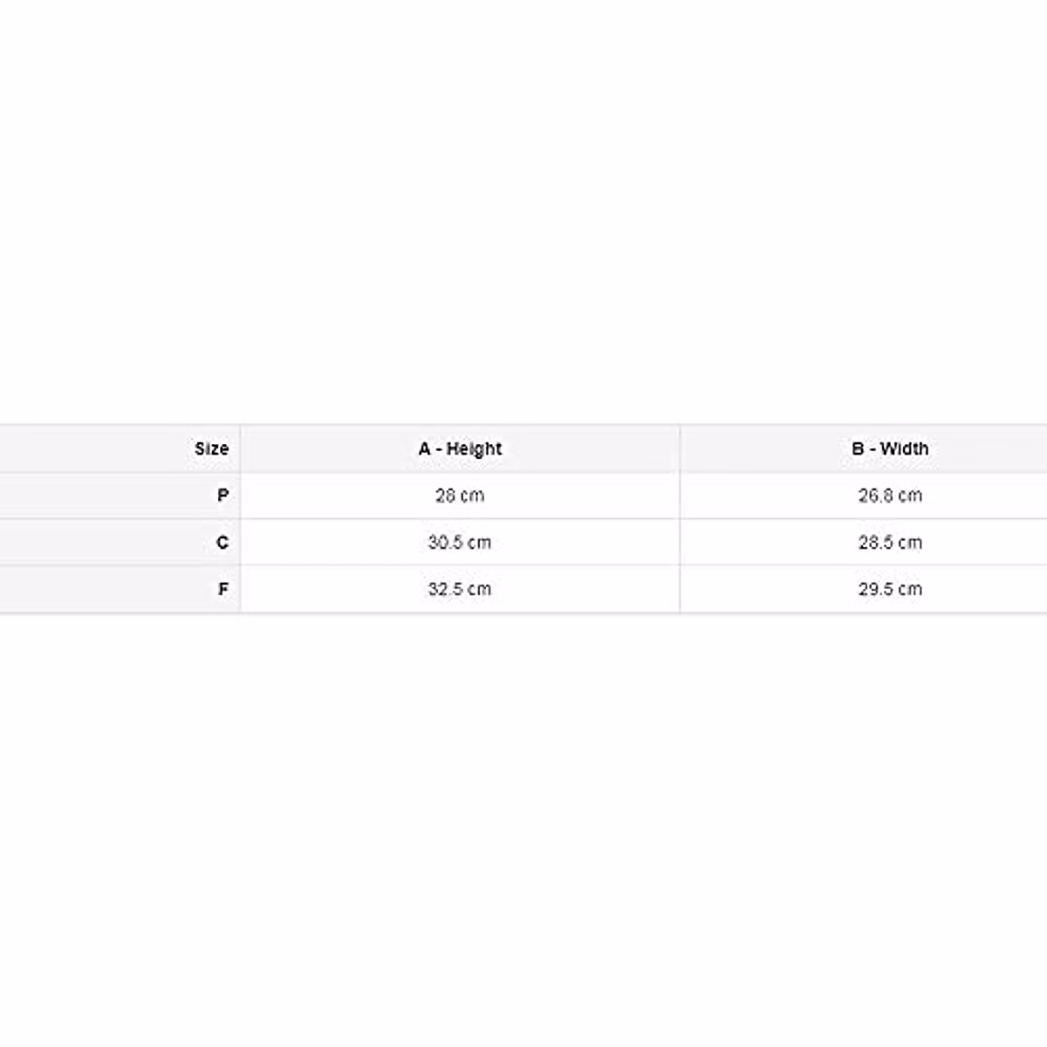1047x1047 pixels.
Task: Choose the height cell in the F row
Action: [460, 589]
